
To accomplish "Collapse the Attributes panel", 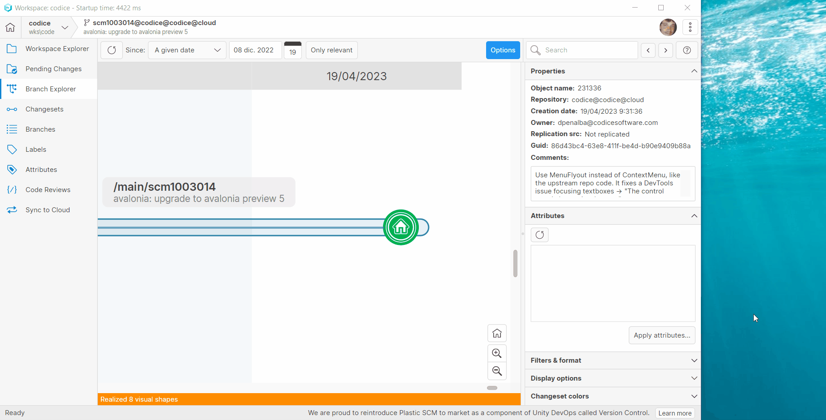I will click(x=694, y=215).
